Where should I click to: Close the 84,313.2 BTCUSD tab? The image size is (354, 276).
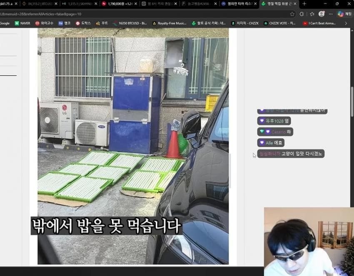click(56, 4)
